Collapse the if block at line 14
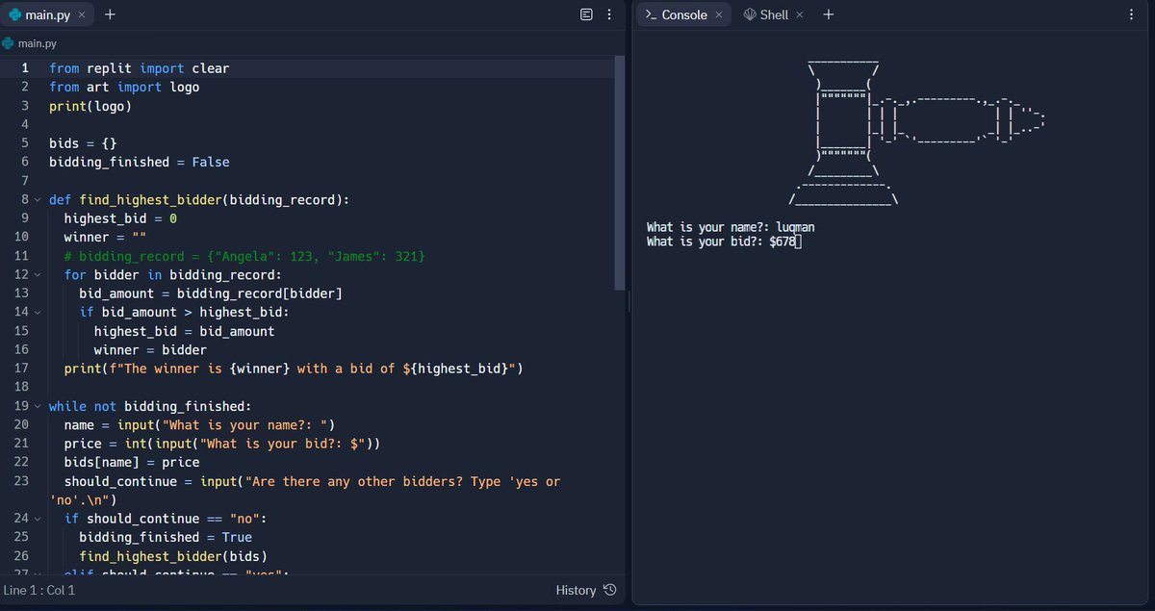 tap(38, 313)
